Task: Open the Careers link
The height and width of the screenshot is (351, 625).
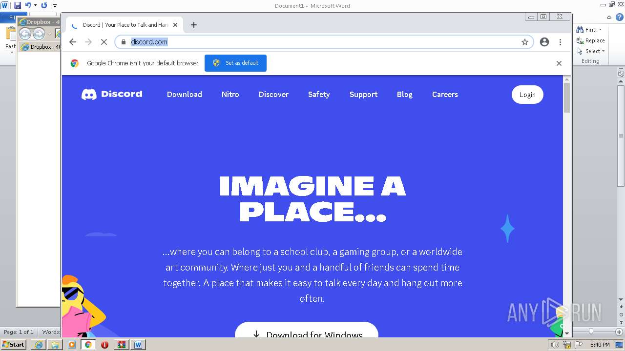Action: (x=445, y=95)
